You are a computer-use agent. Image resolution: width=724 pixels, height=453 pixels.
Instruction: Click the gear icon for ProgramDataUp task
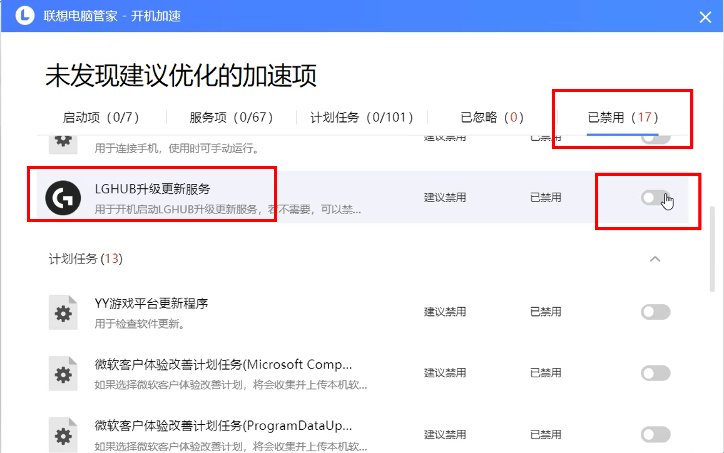coord(63,434)
